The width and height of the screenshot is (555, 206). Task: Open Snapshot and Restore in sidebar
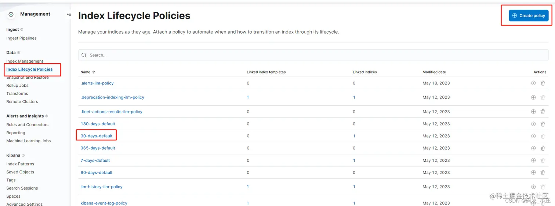point(28,78)
